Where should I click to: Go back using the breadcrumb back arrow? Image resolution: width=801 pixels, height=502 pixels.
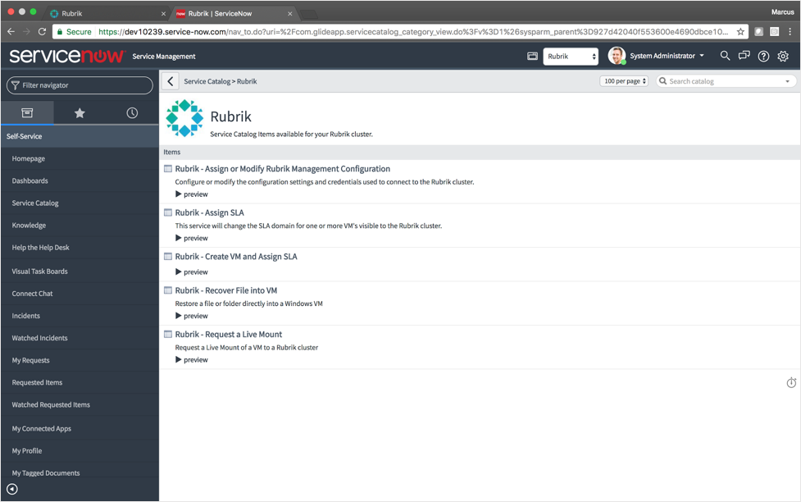pos(170,81)
